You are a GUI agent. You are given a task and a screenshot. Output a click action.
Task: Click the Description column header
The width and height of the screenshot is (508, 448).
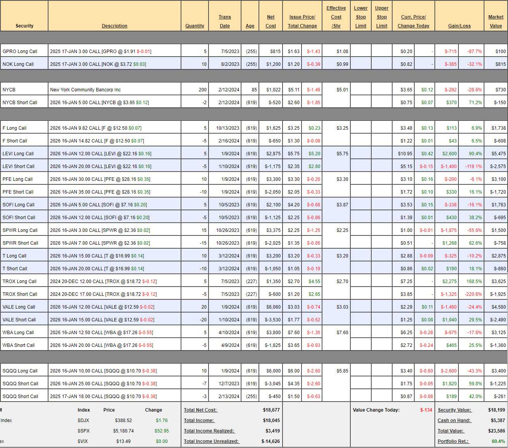pos(114,26)
